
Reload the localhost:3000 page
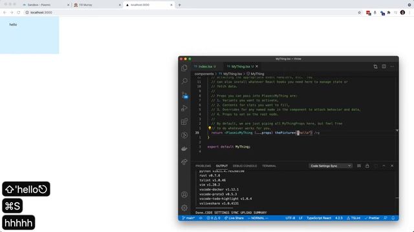point(19,12)
